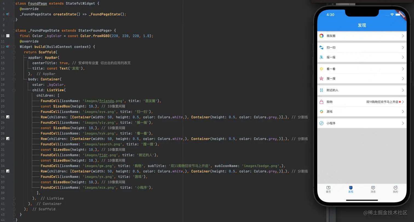Click 'images/fjdr.png' string in code
This screenshot has height=222, width=414.
[100, 155]
